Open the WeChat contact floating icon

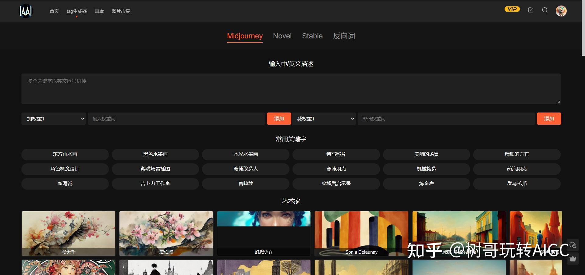[x=573, y=245]
